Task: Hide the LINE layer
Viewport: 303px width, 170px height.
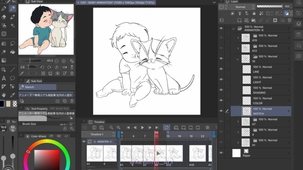Action: pyautogui.click(x=221, y=69)
